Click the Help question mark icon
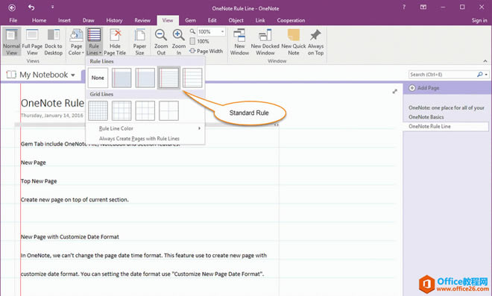The image size is (492, 296). [x=404, y=7]
